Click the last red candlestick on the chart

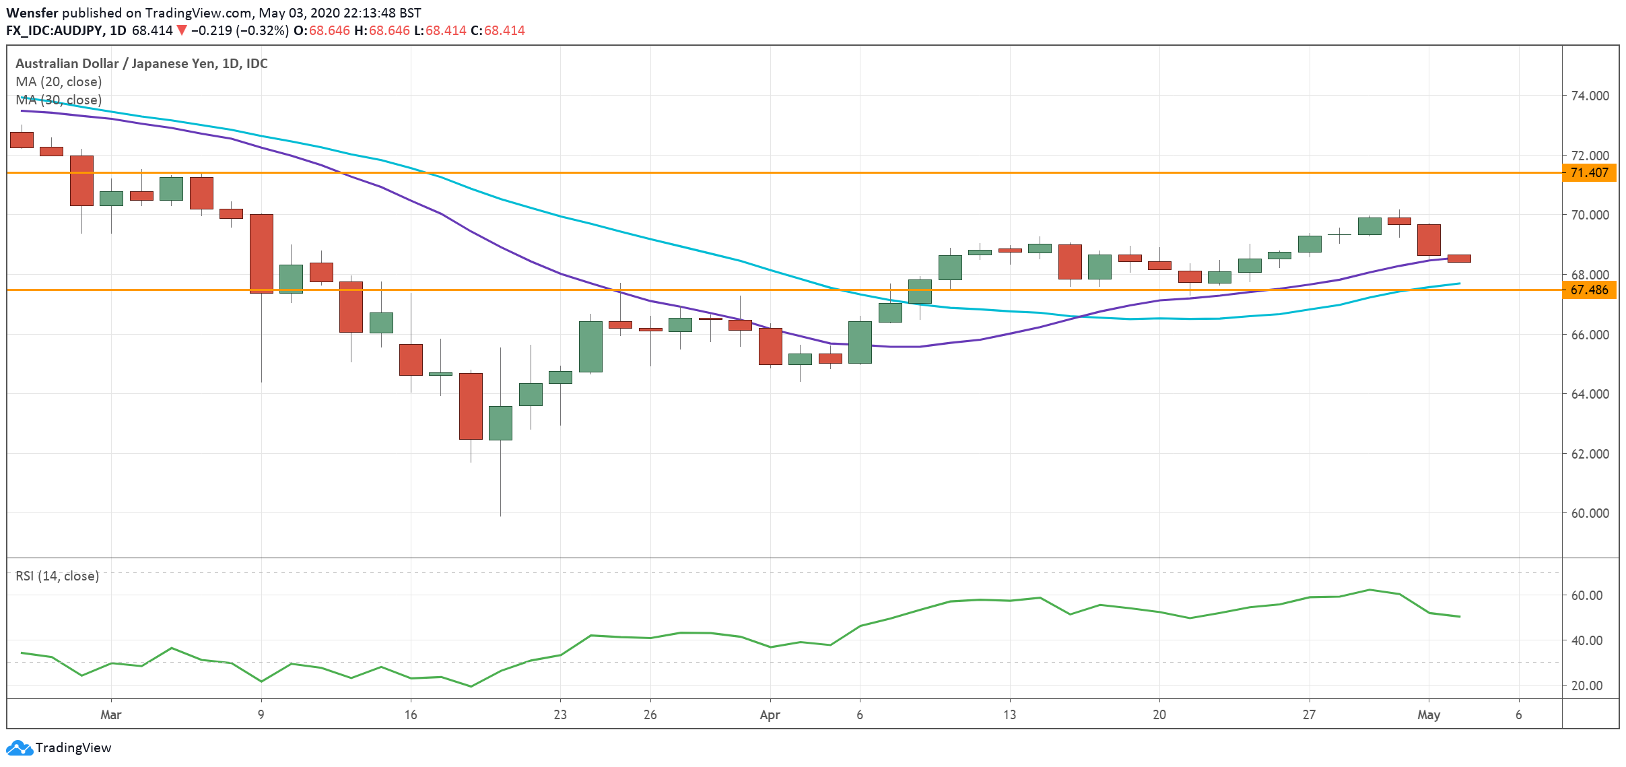[x=1458, y=259]
